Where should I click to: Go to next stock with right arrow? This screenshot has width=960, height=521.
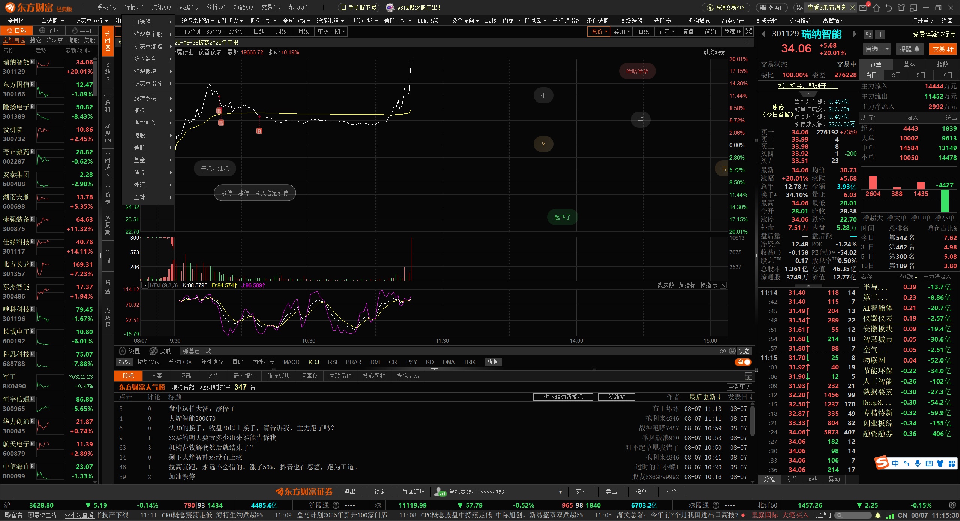coord(855,34)
